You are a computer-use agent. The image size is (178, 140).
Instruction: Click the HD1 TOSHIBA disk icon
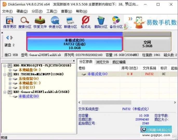tap(10, 74)
